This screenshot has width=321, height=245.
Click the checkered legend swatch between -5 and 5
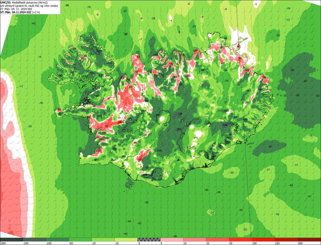(x=149, y=239)
